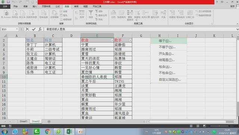The width and height of the screenshot is (239, 135).
Task: Click the Remove Duplicates (删除重复项) icon
Action: point(130,15)
